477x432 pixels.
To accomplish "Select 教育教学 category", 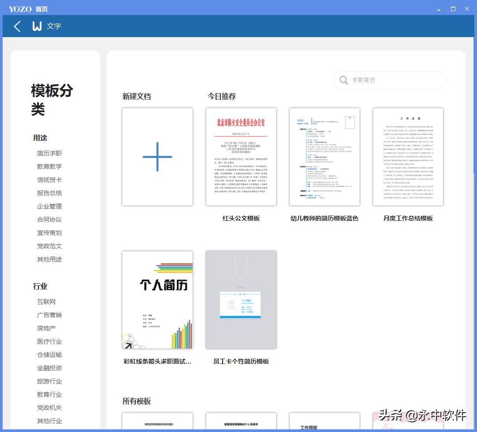I will point(49,167).
